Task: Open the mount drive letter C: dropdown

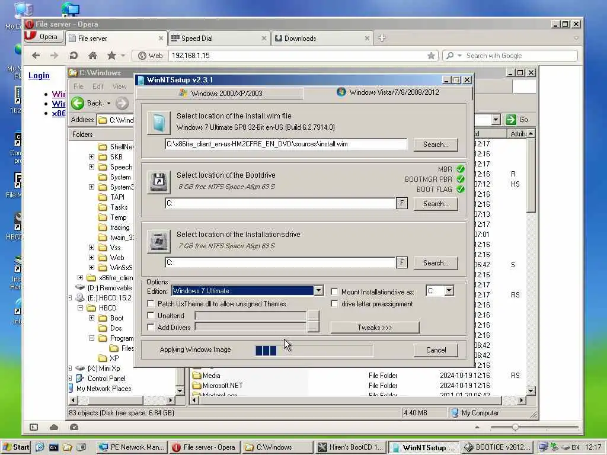Action: point(449,290)
